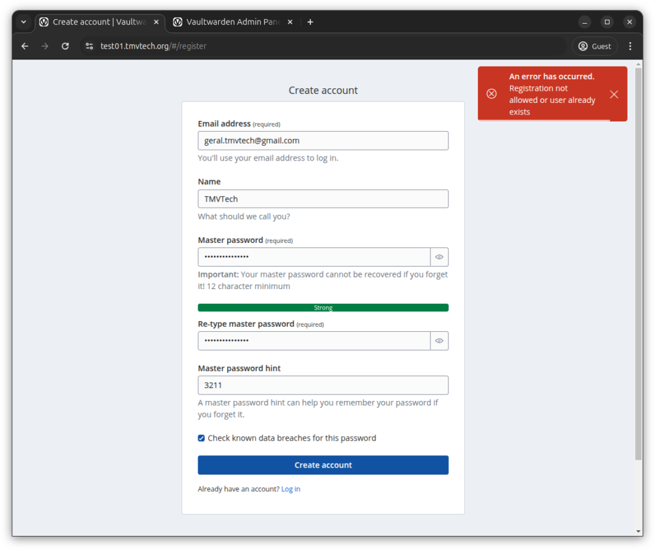The image size is (655, 550).
Task: View site information icon in address bar
Action: click(90, 46)
